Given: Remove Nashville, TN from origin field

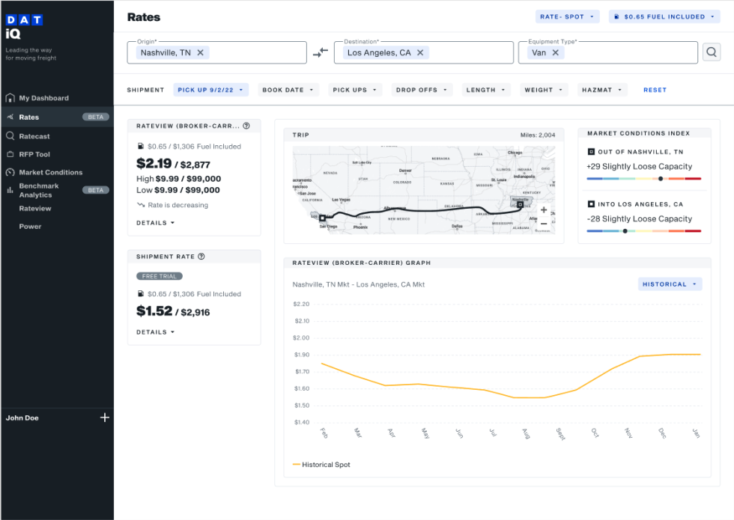Looking at the screenshot, I should click(201, 53).
